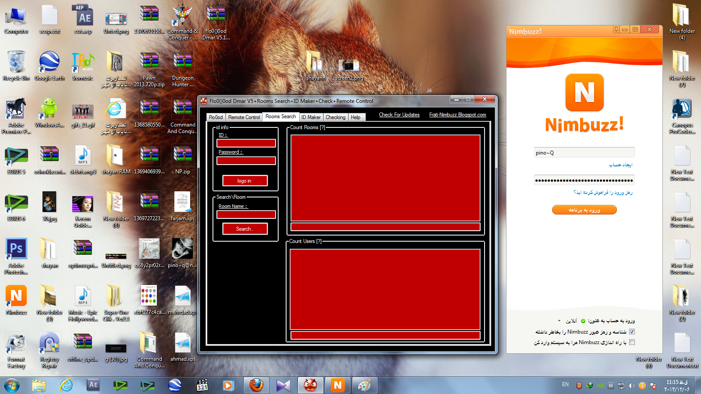Click the Nimbuzz password field
This screenshot has width=701, height=394.
click(x=584, y=180)
